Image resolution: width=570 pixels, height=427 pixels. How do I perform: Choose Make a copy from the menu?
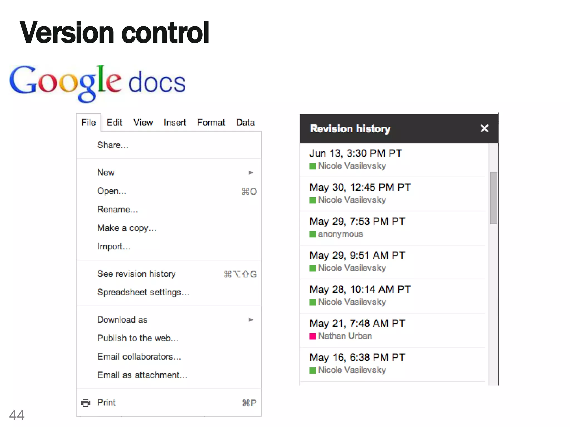pyautogui.click(x=127, y=228)
